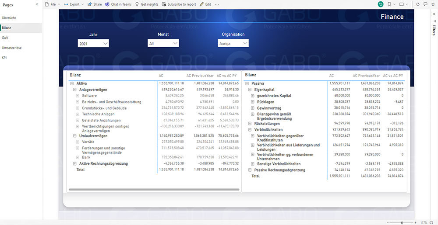Expand Forderungen und sonstige Vermögensgegenstände

tap(78, 148)
